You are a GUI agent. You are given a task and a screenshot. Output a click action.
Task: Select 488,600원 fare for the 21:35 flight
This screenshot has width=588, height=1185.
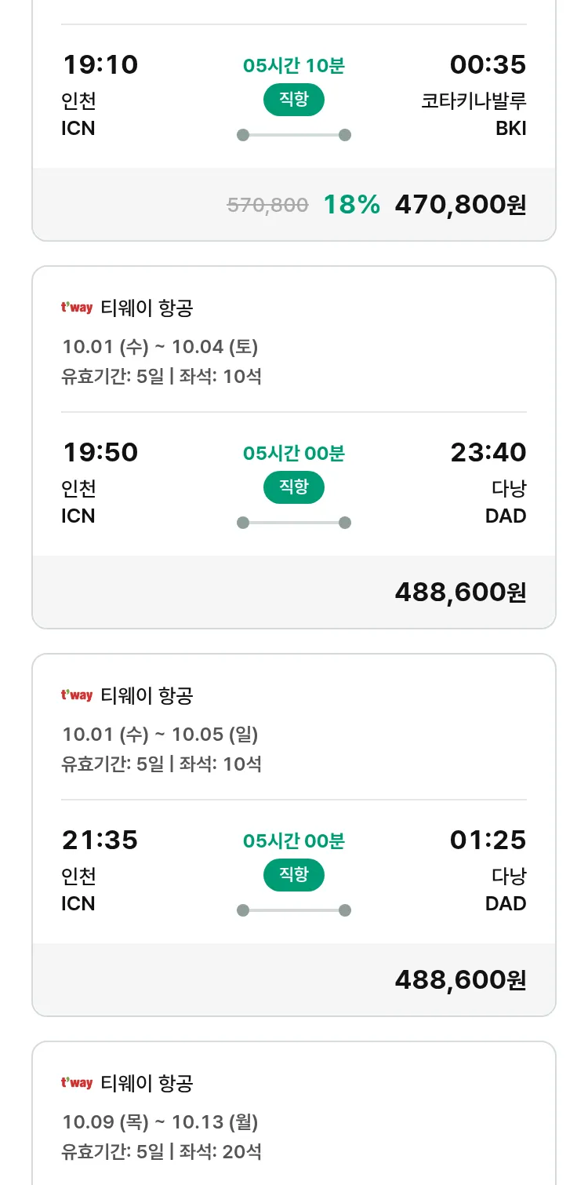click(x=460, y=980)
